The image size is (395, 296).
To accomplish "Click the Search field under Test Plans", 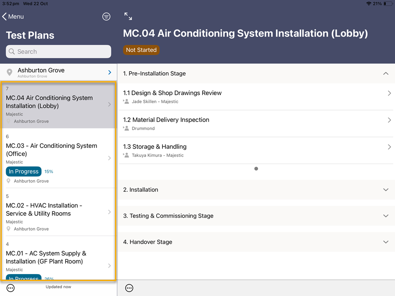I will (x=58, y=51).
